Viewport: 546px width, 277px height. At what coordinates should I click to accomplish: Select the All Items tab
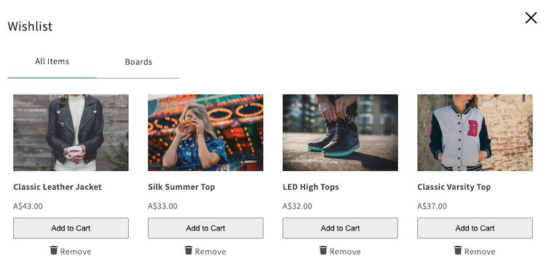coord(52,62)
